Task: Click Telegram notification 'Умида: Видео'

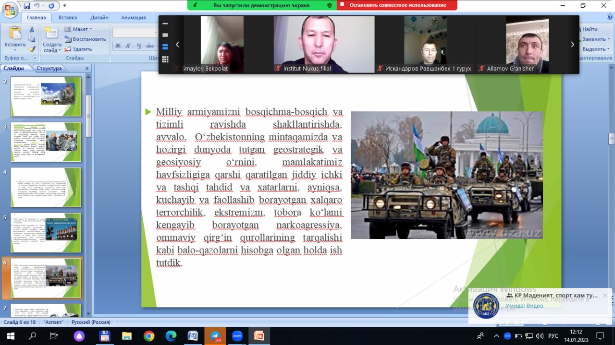Action: point(524,306)
